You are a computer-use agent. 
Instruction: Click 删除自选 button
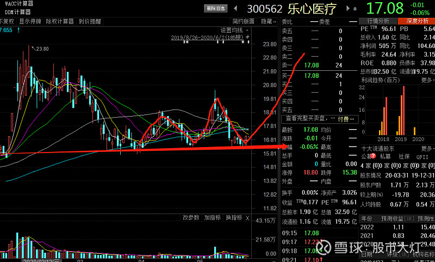click(216, 8)
